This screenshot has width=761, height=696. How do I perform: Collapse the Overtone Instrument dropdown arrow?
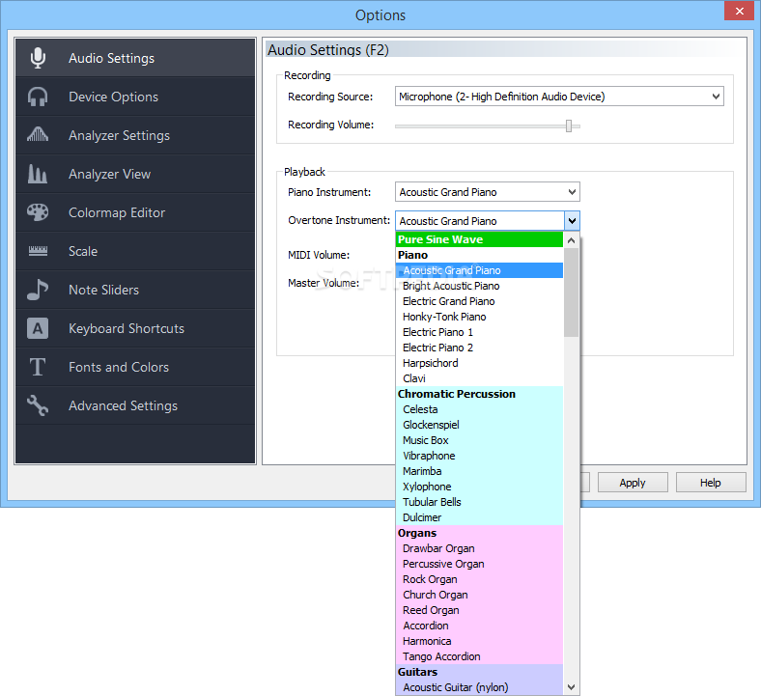point(573,221)
